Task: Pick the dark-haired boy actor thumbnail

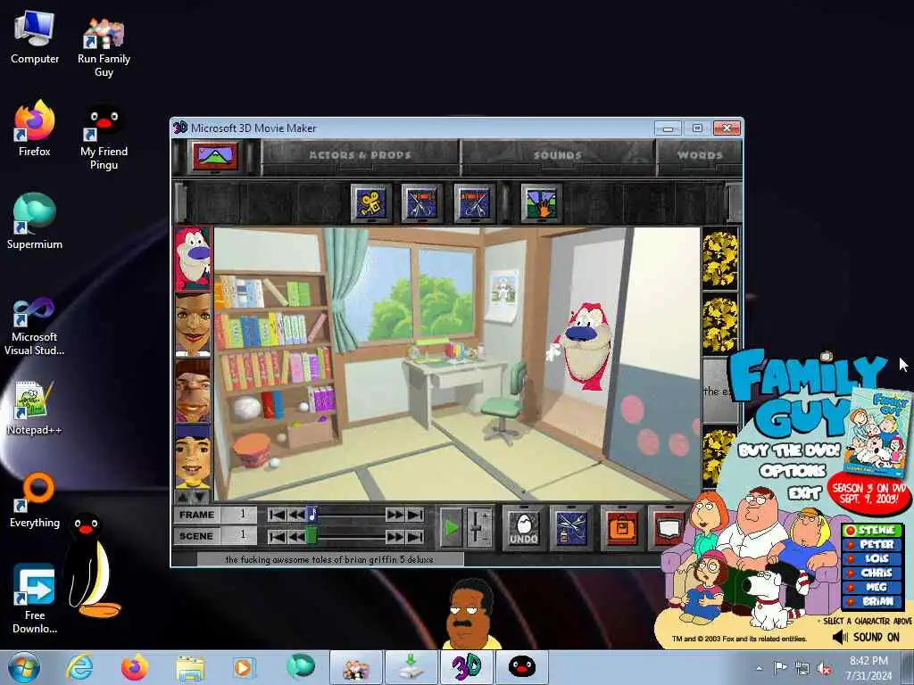Action: (193, 457)
